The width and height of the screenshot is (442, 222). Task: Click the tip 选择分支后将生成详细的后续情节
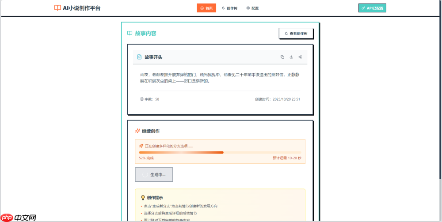[170, 213]
